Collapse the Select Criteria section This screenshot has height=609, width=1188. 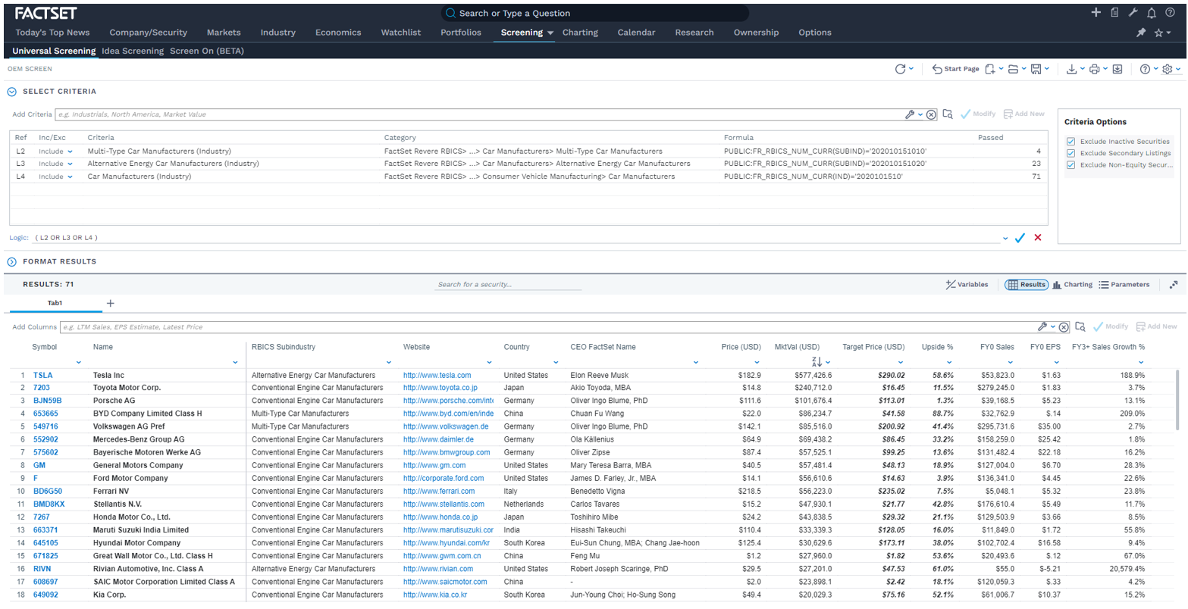[12, 92]
